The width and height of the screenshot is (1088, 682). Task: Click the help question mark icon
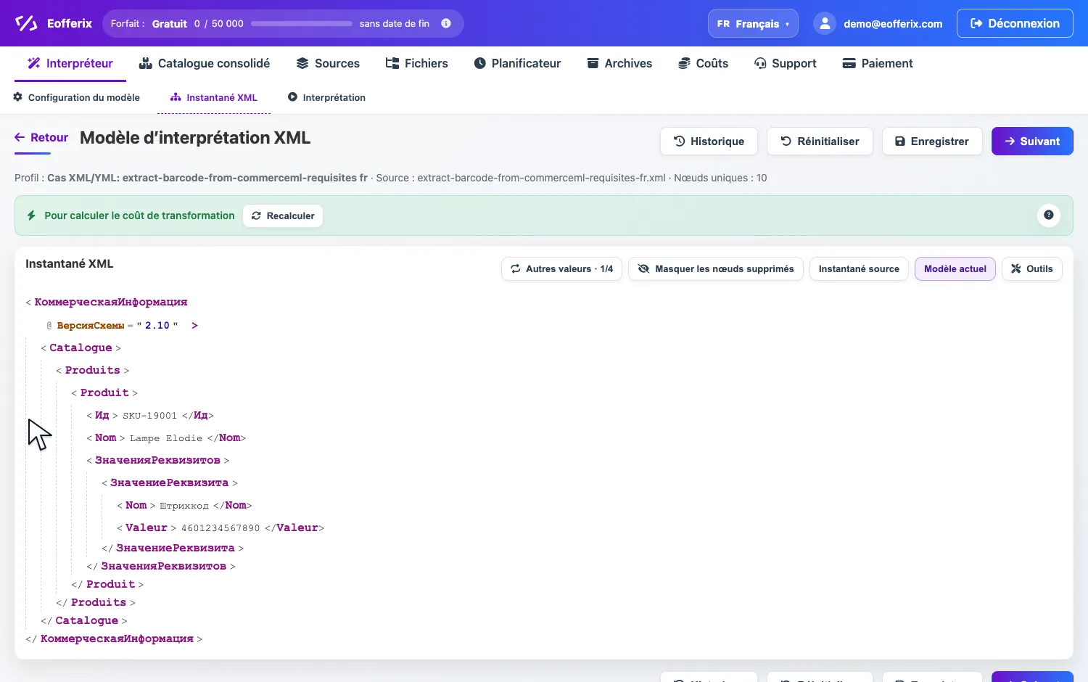click(x=1049, y=215)
